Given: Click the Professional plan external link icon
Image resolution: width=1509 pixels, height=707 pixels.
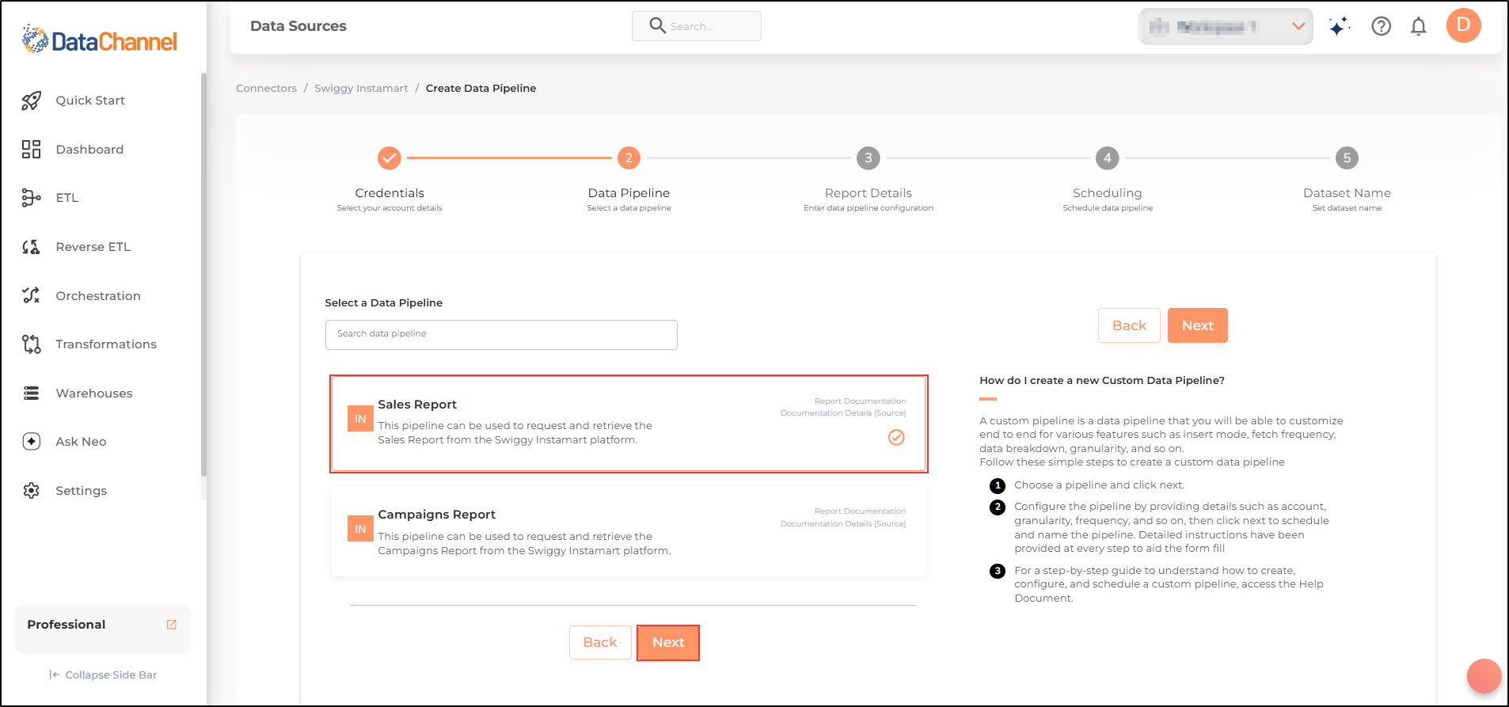Looking at the screenshot, I should click(172, 625).
